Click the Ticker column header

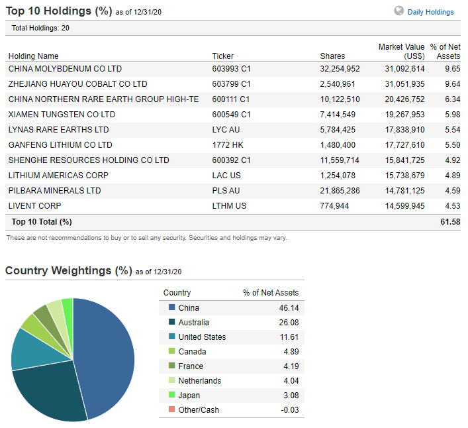222,56
